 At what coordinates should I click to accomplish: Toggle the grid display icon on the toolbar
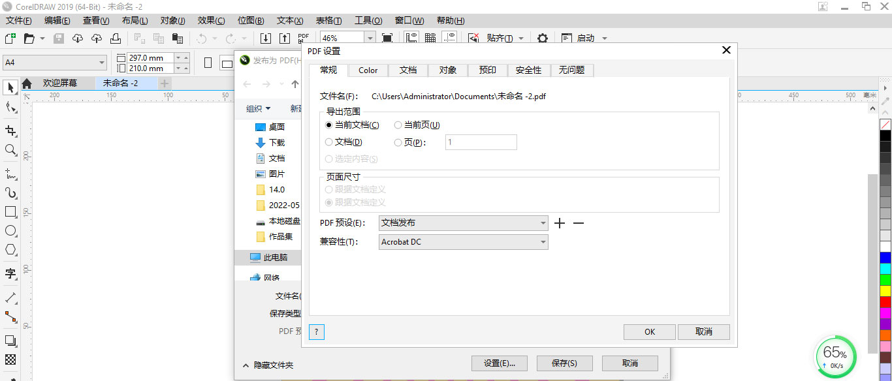[x=430, y=37]
